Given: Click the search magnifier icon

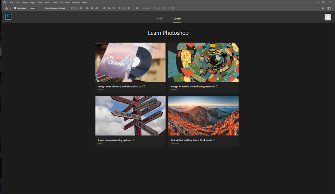Looking at the screenshot, I should tap(323, 8).
